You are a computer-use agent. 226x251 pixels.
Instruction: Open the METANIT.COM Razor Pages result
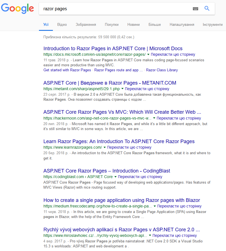tap(110, 83)
